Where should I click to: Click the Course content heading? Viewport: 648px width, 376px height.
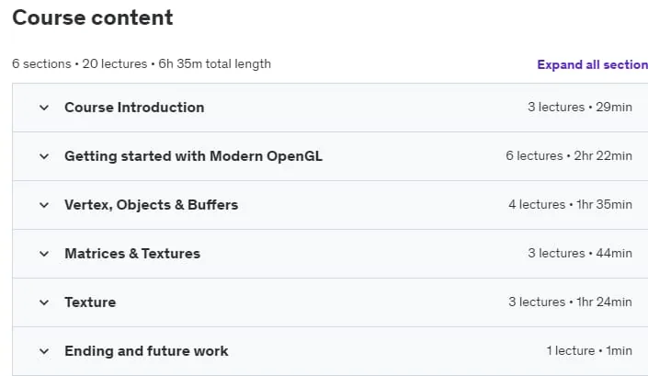point(93,17)
